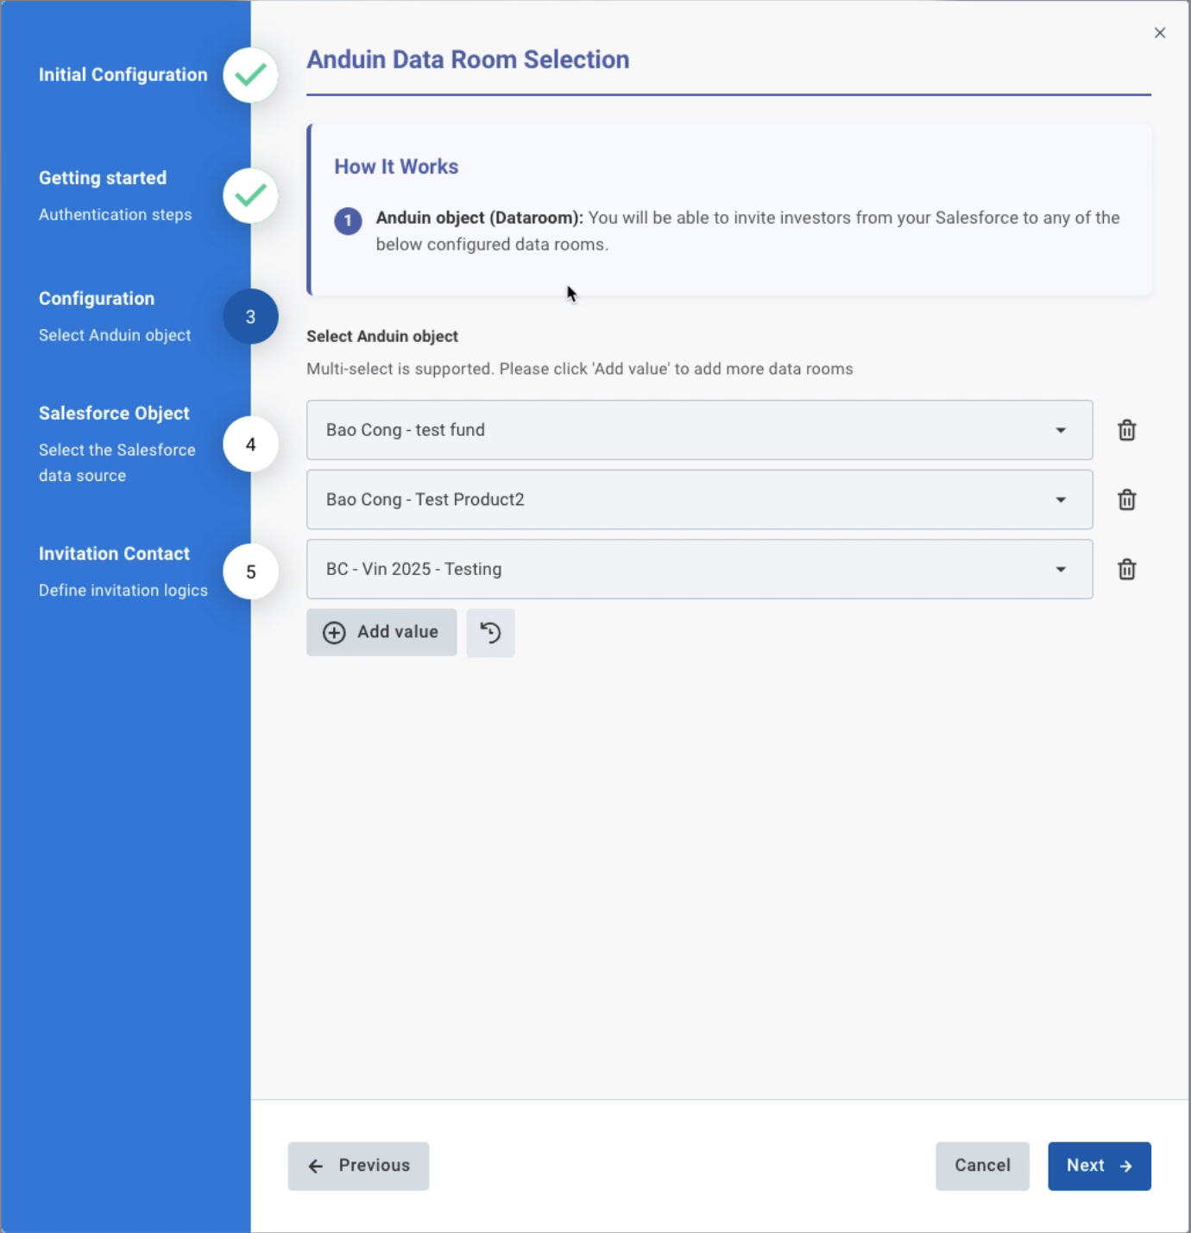Click the 'Anduin Data Room Selection' heading
The image size is (1191, 1233).
click(468, 60)
